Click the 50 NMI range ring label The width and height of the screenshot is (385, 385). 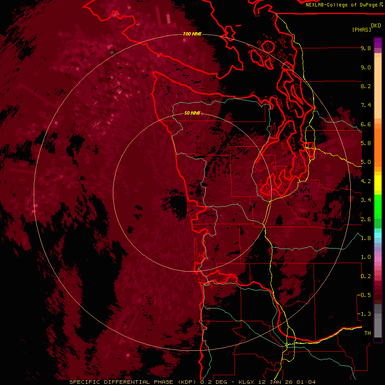192,113
